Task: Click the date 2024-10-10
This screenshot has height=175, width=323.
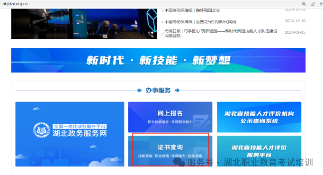Action: click(295, 21)
